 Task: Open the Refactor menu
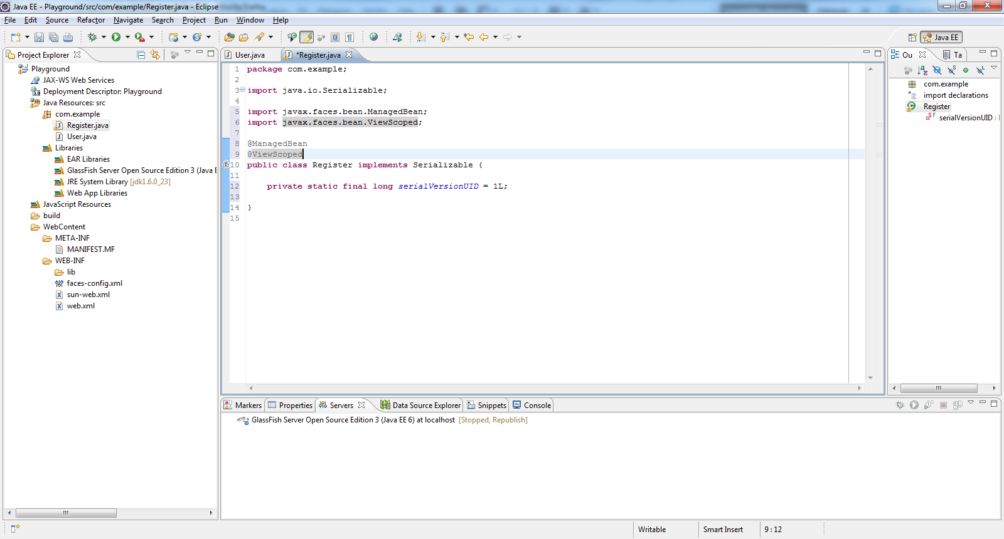click(91, 20)
